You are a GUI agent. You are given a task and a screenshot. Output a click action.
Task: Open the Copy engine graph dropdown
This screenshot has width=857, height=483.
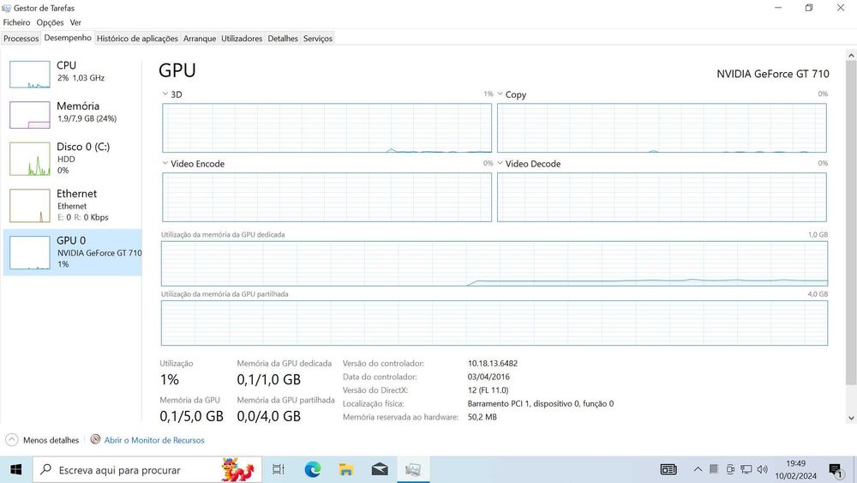500,94
